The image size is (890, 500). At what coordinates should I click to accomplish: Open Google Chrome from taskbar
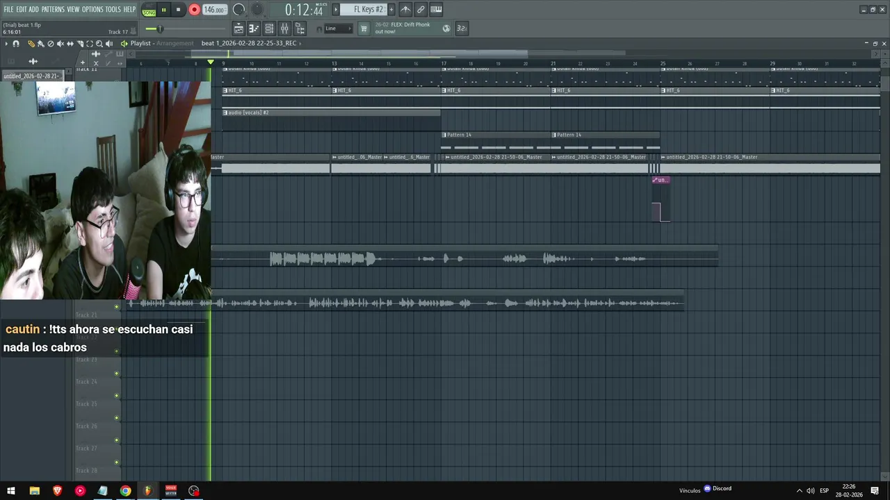click(x=125, y=491)
